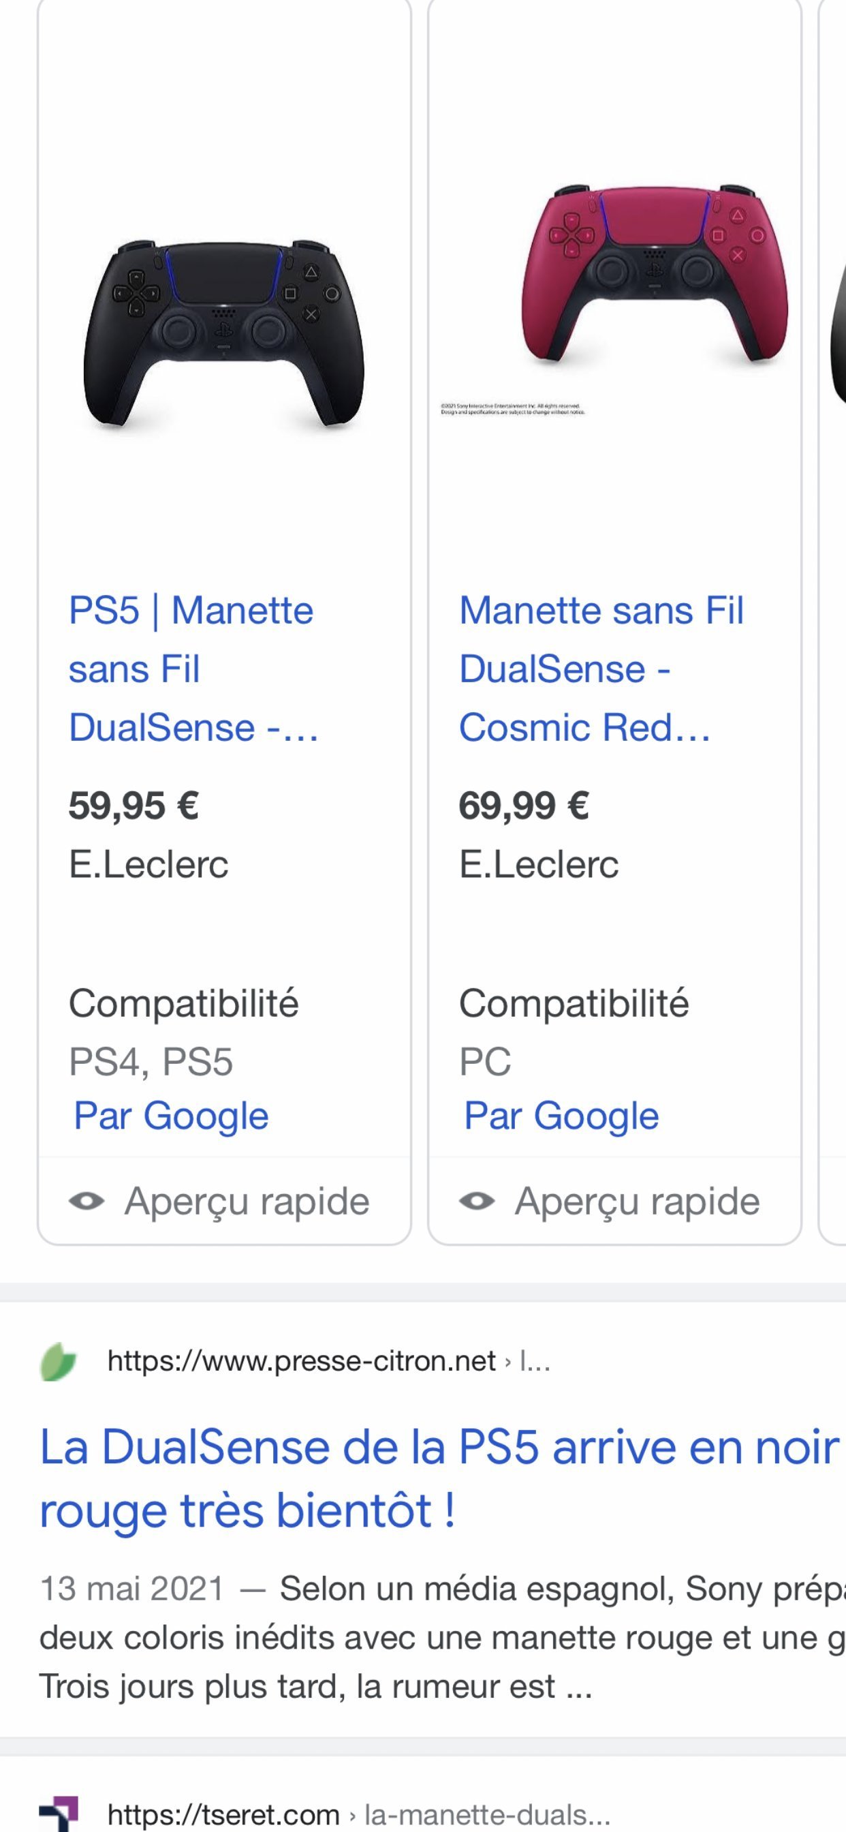
Task: Click E.Leclerc seller under the black controller
Action: click(148, 864)
